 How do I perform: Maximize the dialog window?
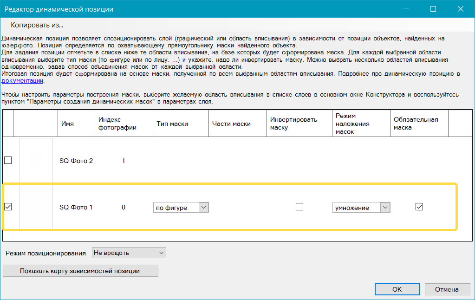[433, 9]
